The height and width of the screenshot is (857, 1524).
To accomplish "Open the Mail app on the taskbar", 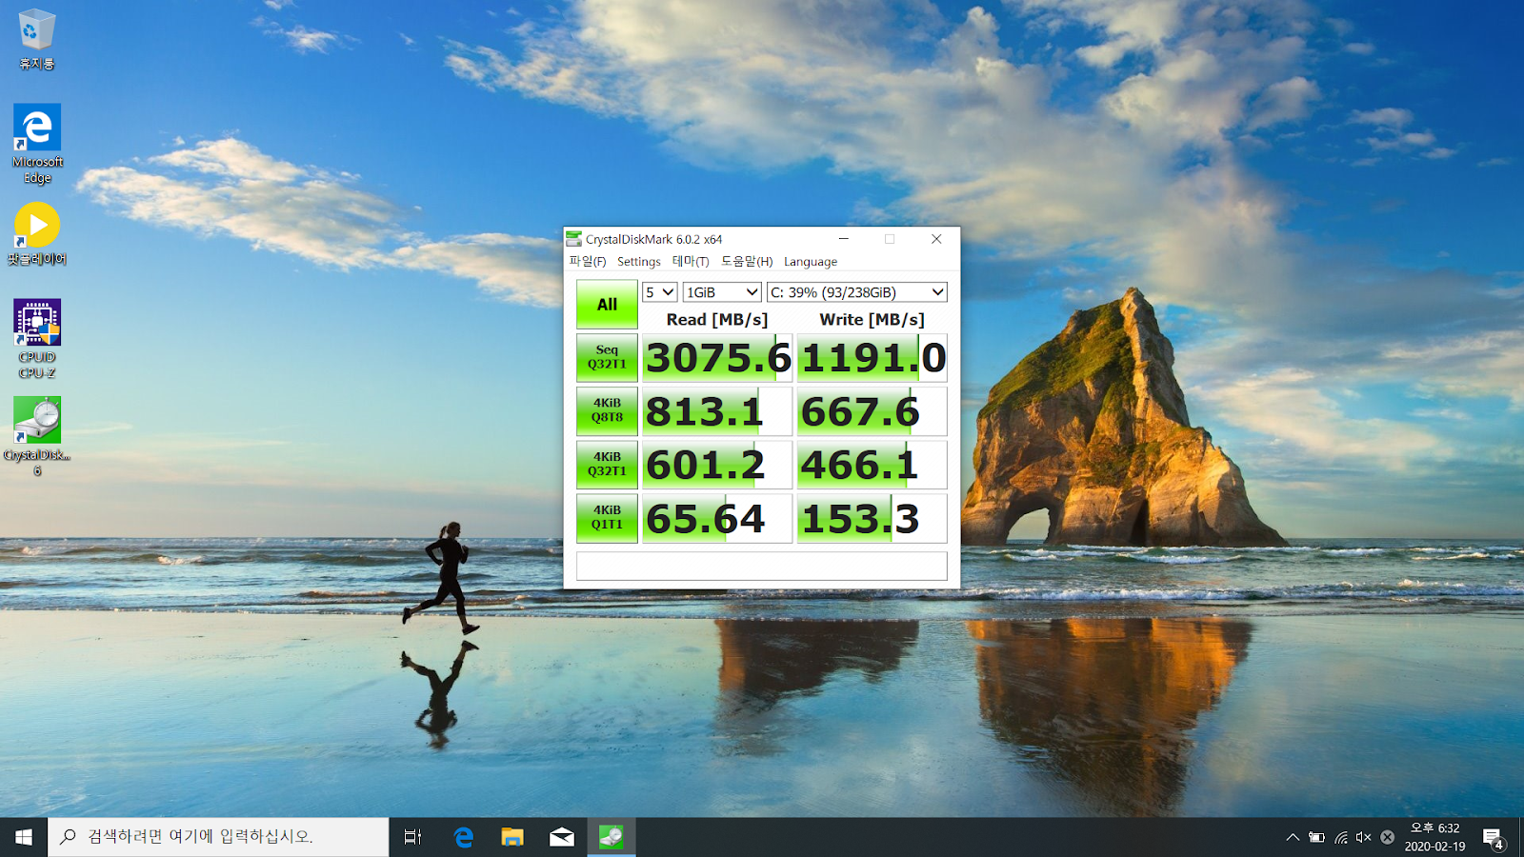I will (x=562, y=837).
